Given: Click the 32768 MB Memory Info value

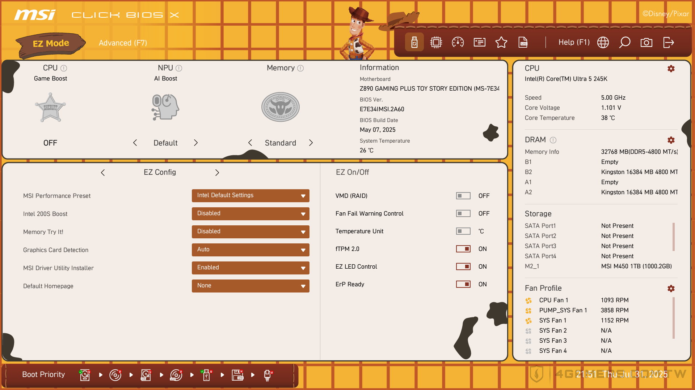Looking at the screenshot, I should click(x=639, y=152).
